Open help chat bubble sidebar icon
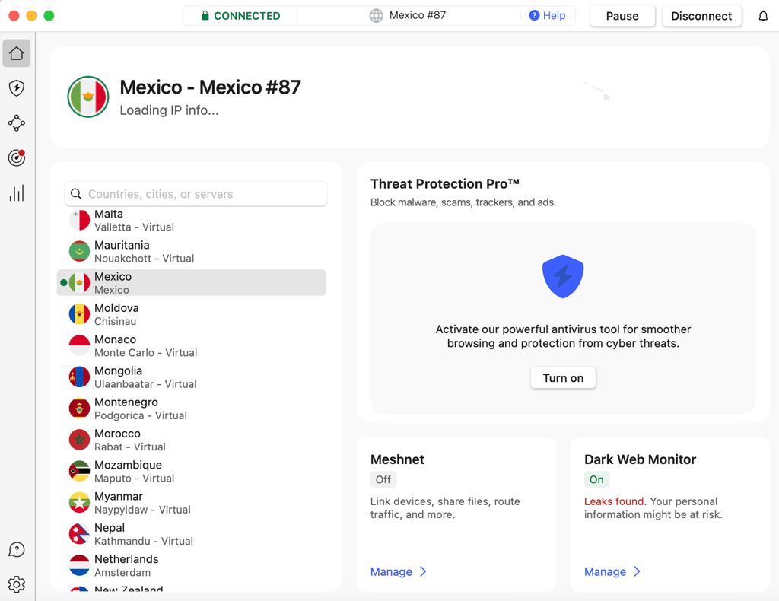The image size is (779, 601). [17, 549]
